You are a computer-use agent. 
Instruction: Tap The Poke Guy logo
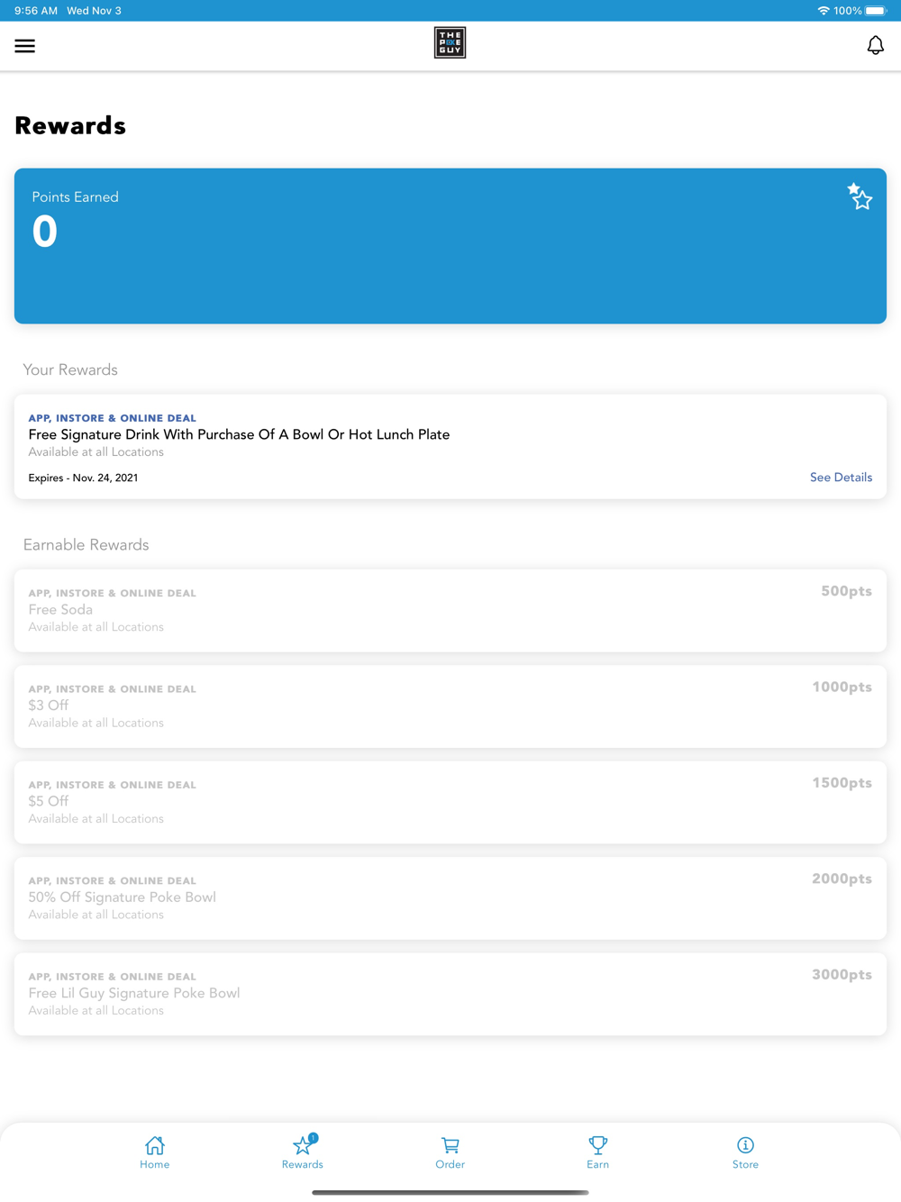[x=450, y=43]
